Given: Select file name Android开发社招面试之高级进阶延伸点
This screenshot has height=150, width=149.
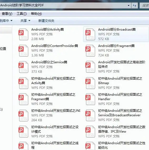Looking at the screenshot, I should 122,64.
